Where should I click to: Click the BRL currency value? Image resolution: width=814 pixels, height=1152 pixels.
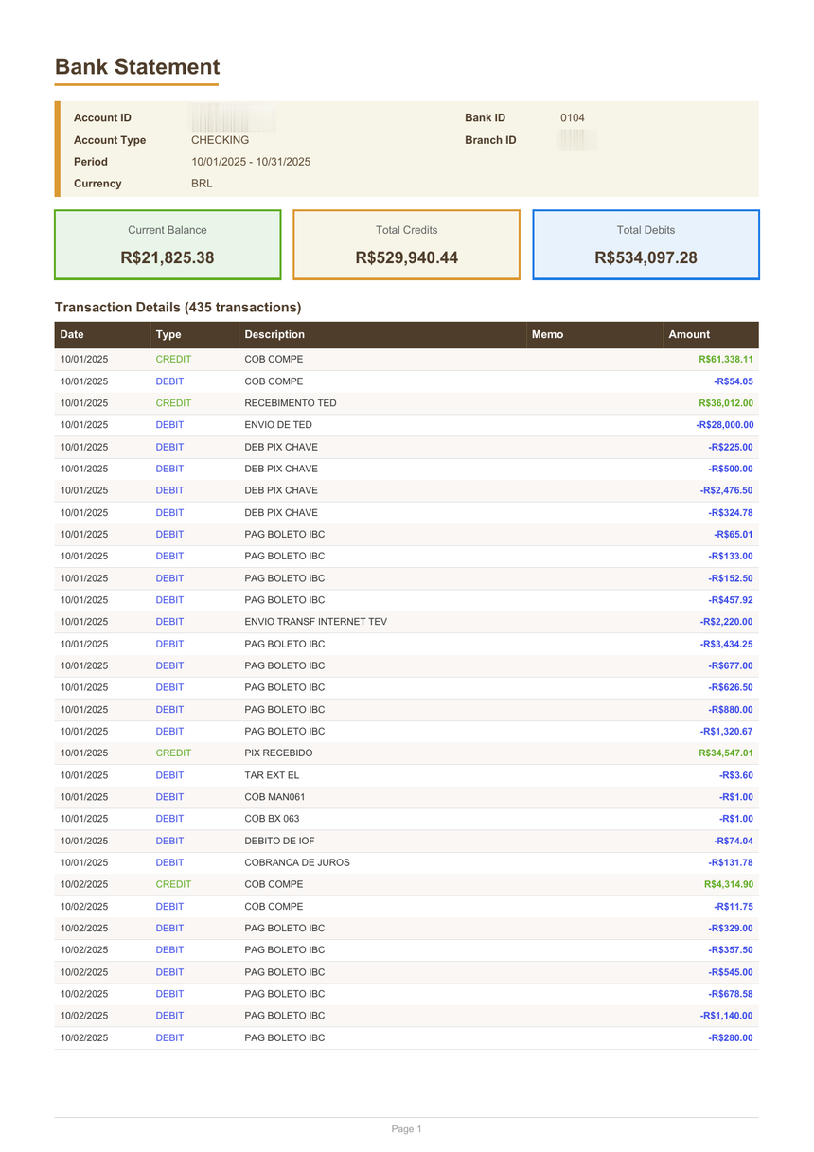(x=202, y=184)
